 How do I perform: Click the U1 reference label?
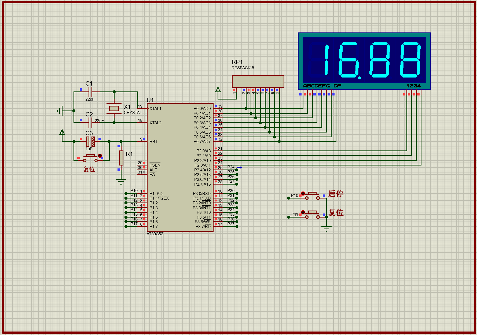150,100
